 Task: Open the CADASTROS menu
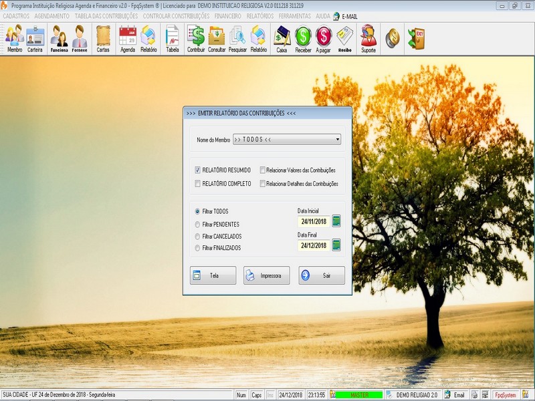click(16, 16)
